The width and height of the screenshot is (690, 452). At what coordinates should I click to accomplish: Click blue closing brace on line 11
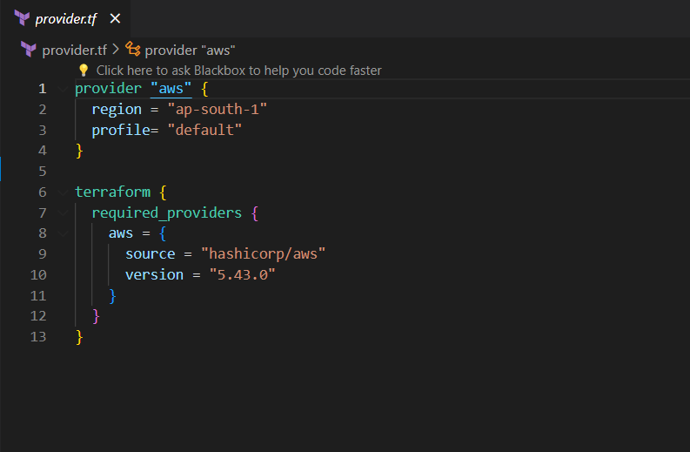coord(112,296)
